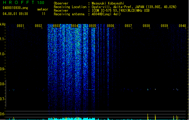This screenshot has height=120, width=189.
Task: Click the 0.7 kHz axis label
Action: click(2, 99)
